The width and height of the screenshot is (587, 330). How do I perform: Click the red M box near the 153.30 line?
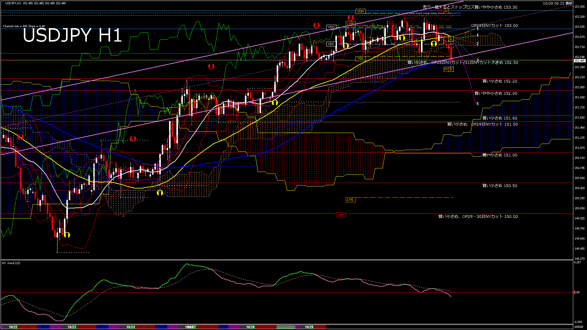[x=441, y=11]
